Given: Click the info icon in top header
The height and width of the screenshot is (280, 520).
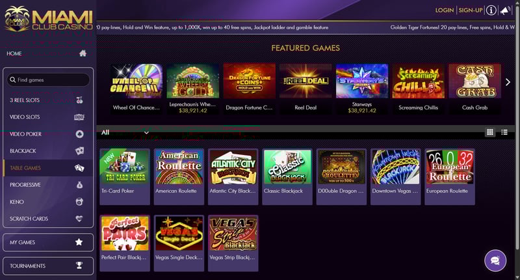Looking at the screenshot, I should (x=491, y=10).
